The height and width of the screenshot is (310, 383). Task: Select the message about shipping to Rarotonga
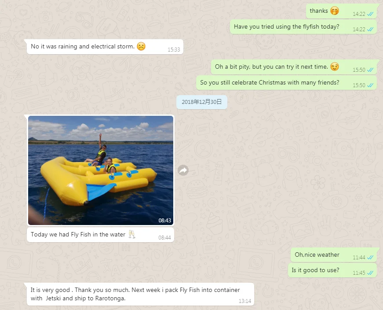(x=140, y=294)
